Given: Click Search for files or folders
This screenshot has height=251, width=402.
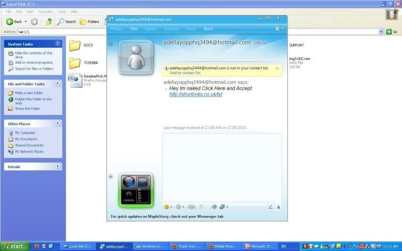Looking at the screenshot, I should tap(34, 69).
